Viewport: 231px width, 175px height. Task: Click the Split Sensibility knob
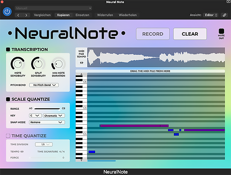coord(38,64)
